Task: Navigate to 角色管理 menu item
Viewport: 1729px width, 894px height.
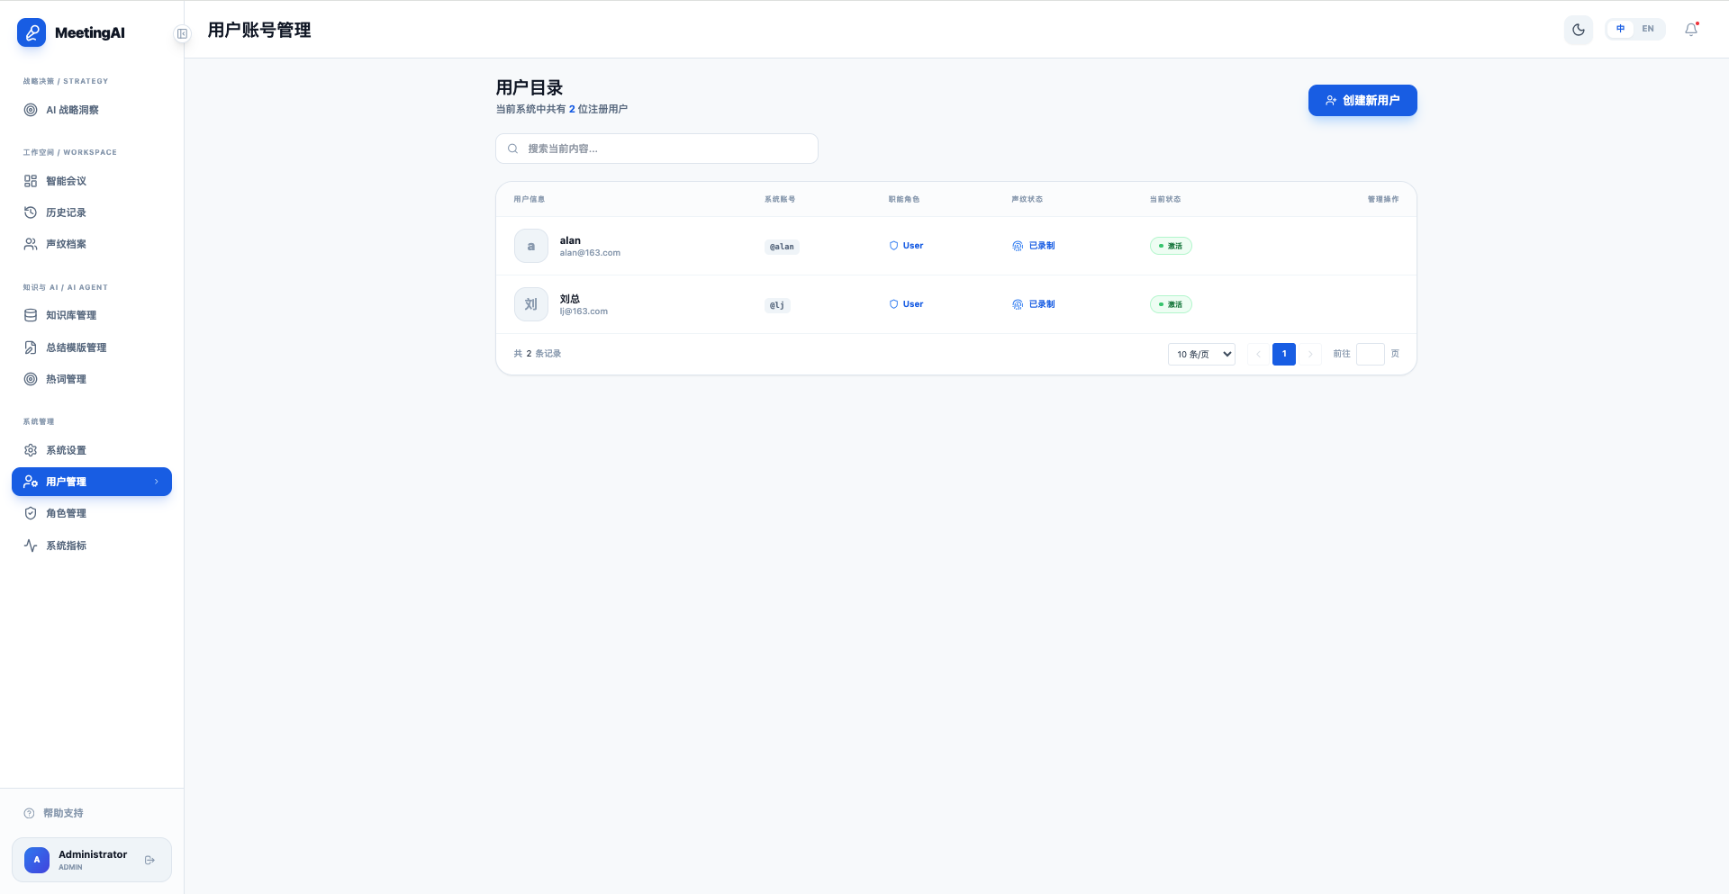Action: pyautogui.click(x=67, y=513)
